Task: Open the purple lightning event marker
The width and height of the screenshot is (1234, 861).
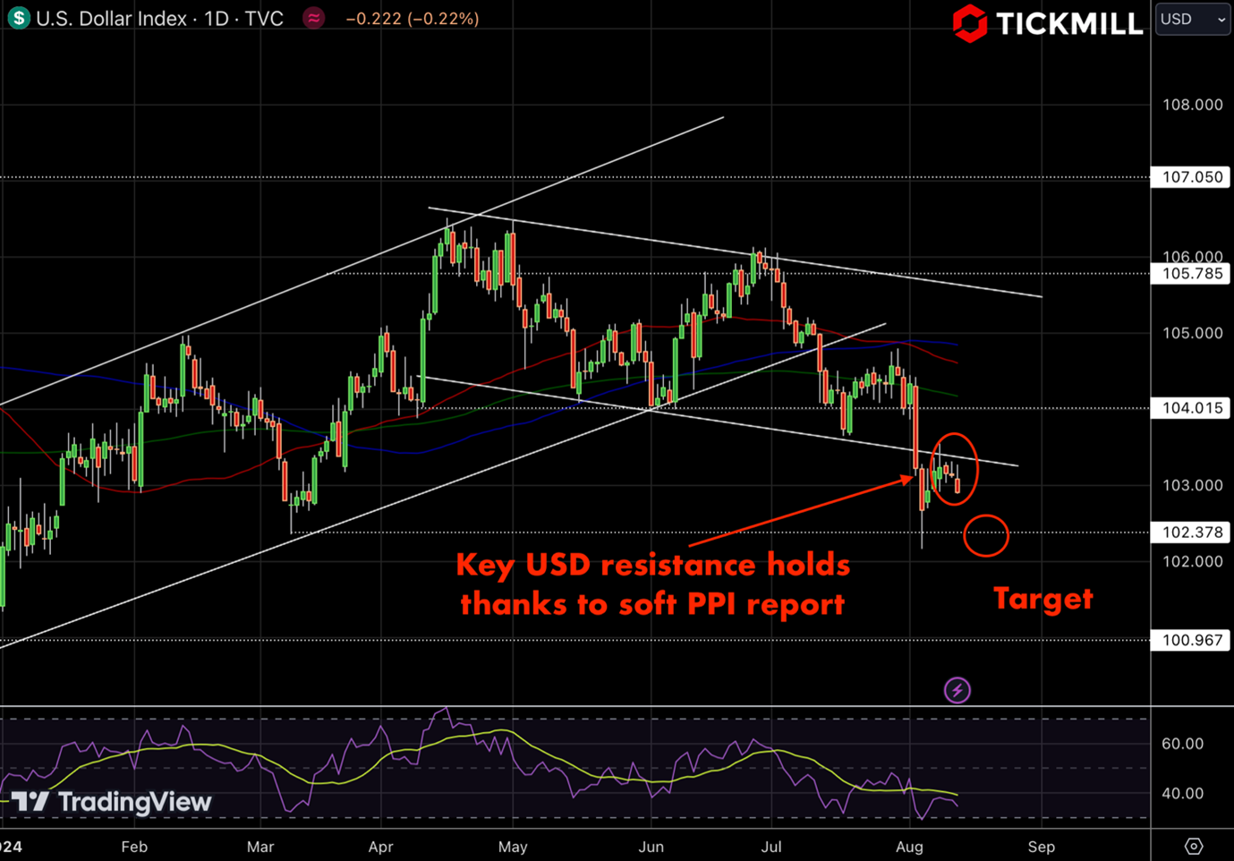Action: (x=957, y=690)
